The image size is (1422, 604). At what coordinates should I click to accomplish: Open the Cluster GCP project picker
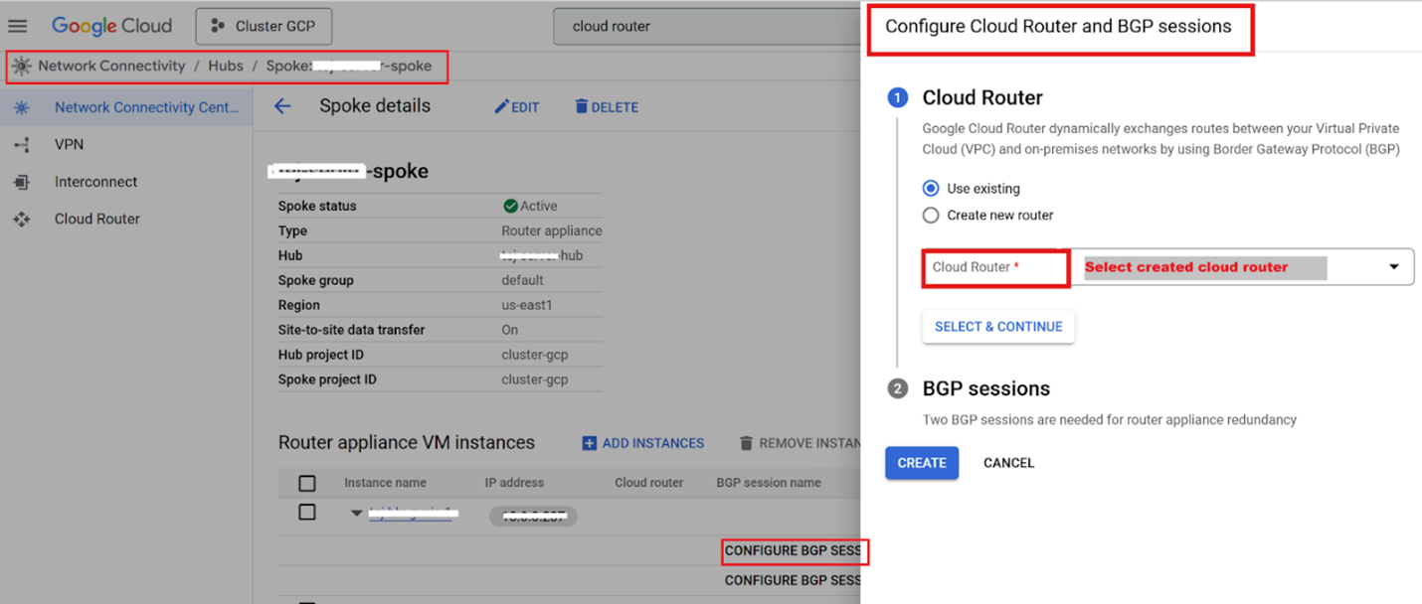click(x=264, y=26)
